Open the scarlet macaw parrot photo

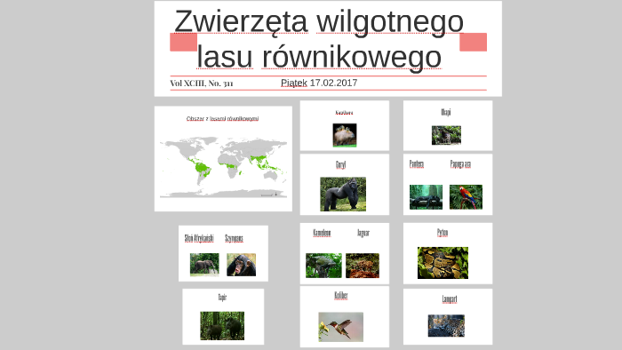466,197
